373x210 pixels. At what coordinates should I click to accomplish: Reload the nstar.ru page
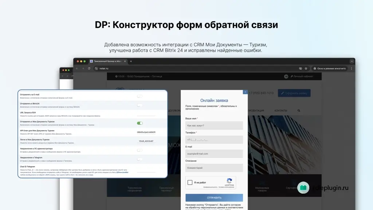click(x=89, y=69)
